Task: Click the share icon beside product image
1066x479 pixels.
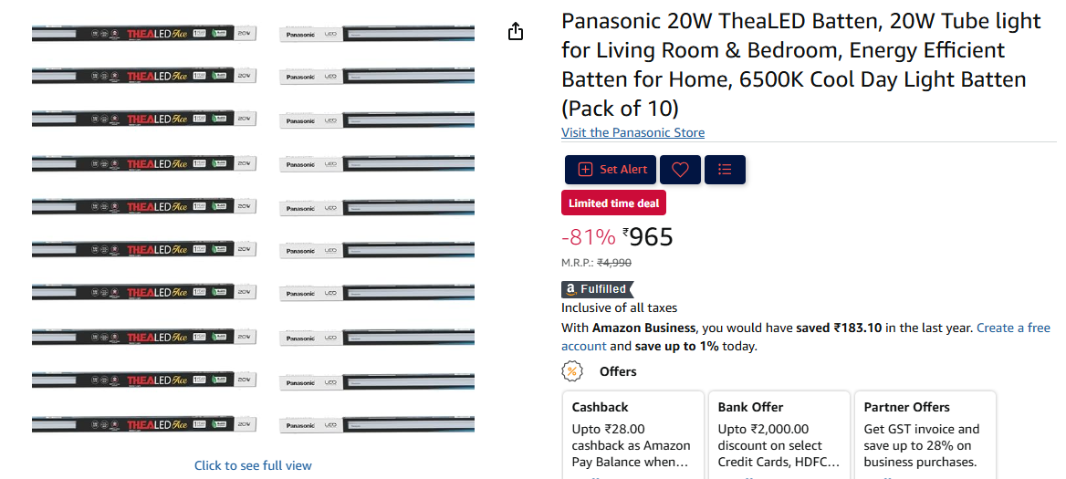Action: 516,31
